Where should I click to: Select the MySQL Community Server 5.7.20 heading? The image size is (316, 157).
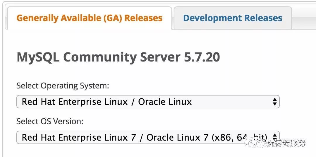[118, 57]
